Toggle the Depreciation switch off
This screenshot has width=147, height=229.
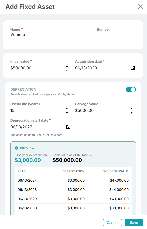pos(131,90)
